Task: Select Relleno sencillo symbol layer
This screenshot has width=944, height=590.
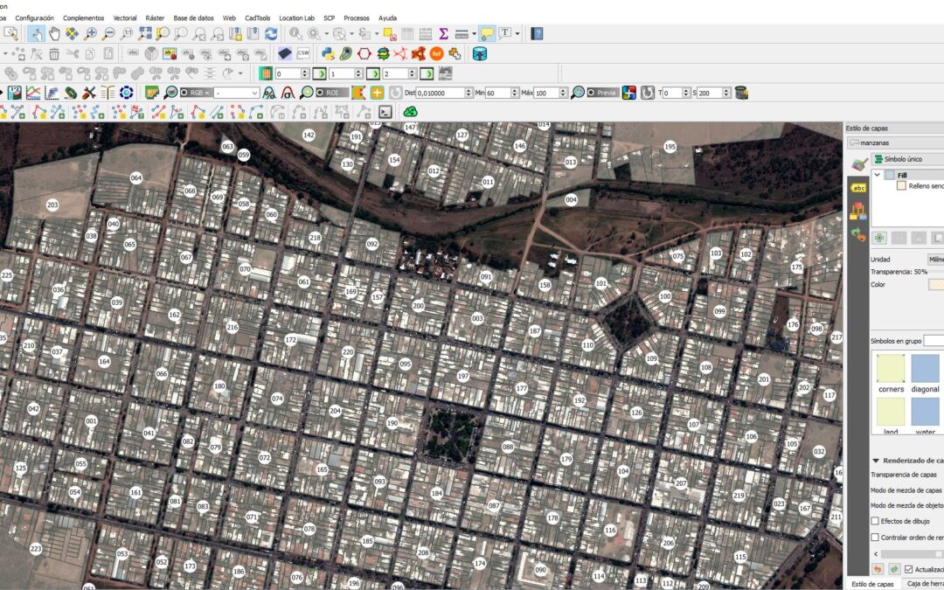Action: click(920, 186)
